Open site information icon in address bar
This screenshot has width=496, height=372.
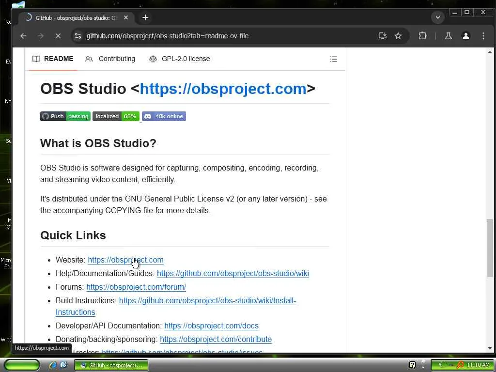(x=78, y=36)
